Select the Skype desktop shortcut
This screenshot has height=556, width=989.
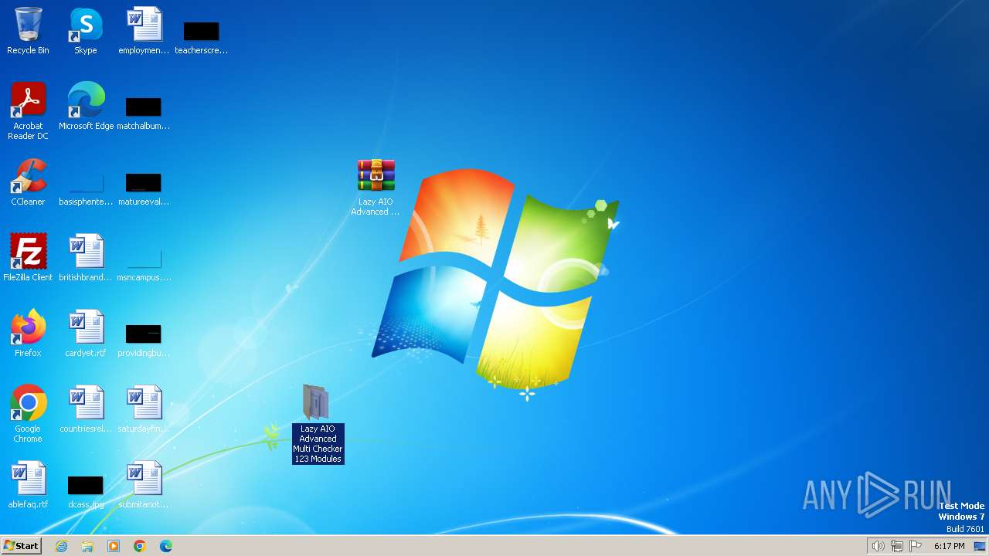pos(86,31)
